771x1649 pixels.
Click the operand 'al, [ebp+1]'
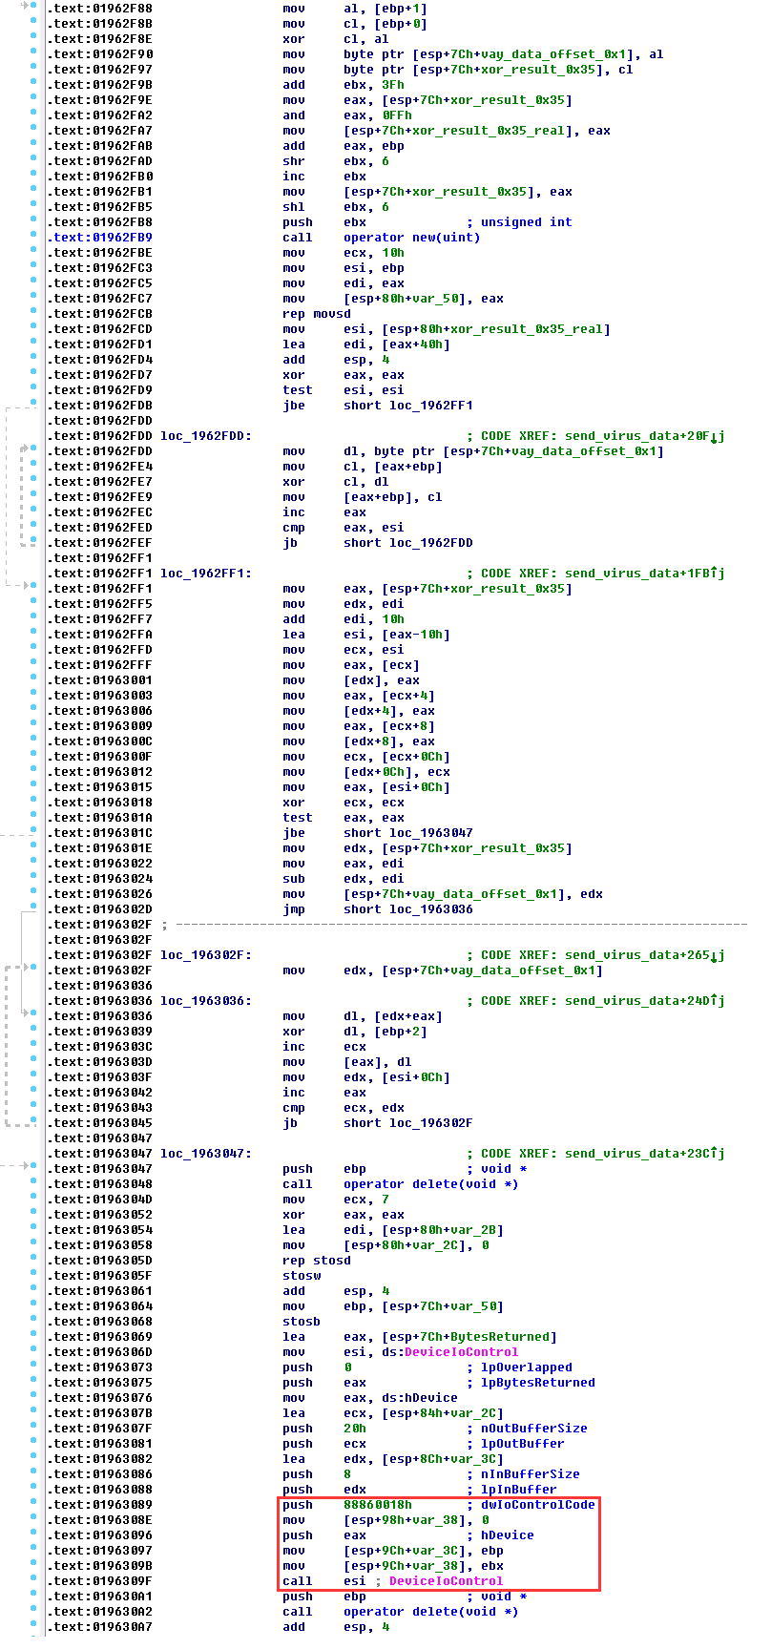[x=385, y=9]
